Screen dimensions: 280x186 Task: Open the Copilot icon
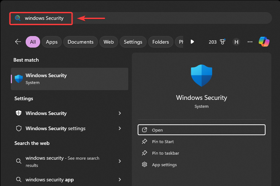pos(264,42)
